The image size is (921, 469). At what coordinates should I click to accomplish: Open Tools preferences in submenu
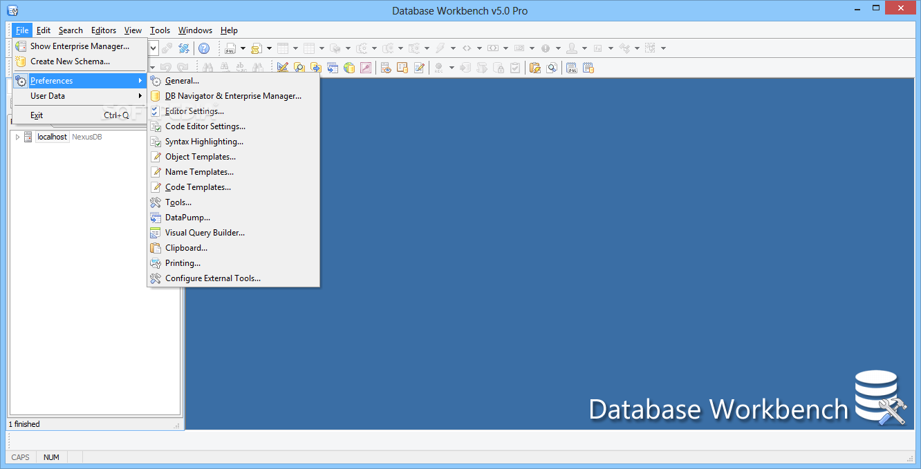pyautogui.click(x=233, y=202)
